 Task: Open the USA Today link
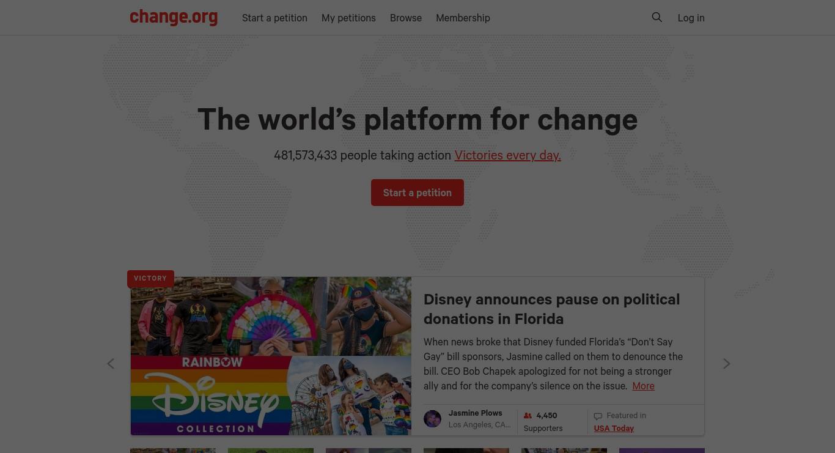coord(614,429)
